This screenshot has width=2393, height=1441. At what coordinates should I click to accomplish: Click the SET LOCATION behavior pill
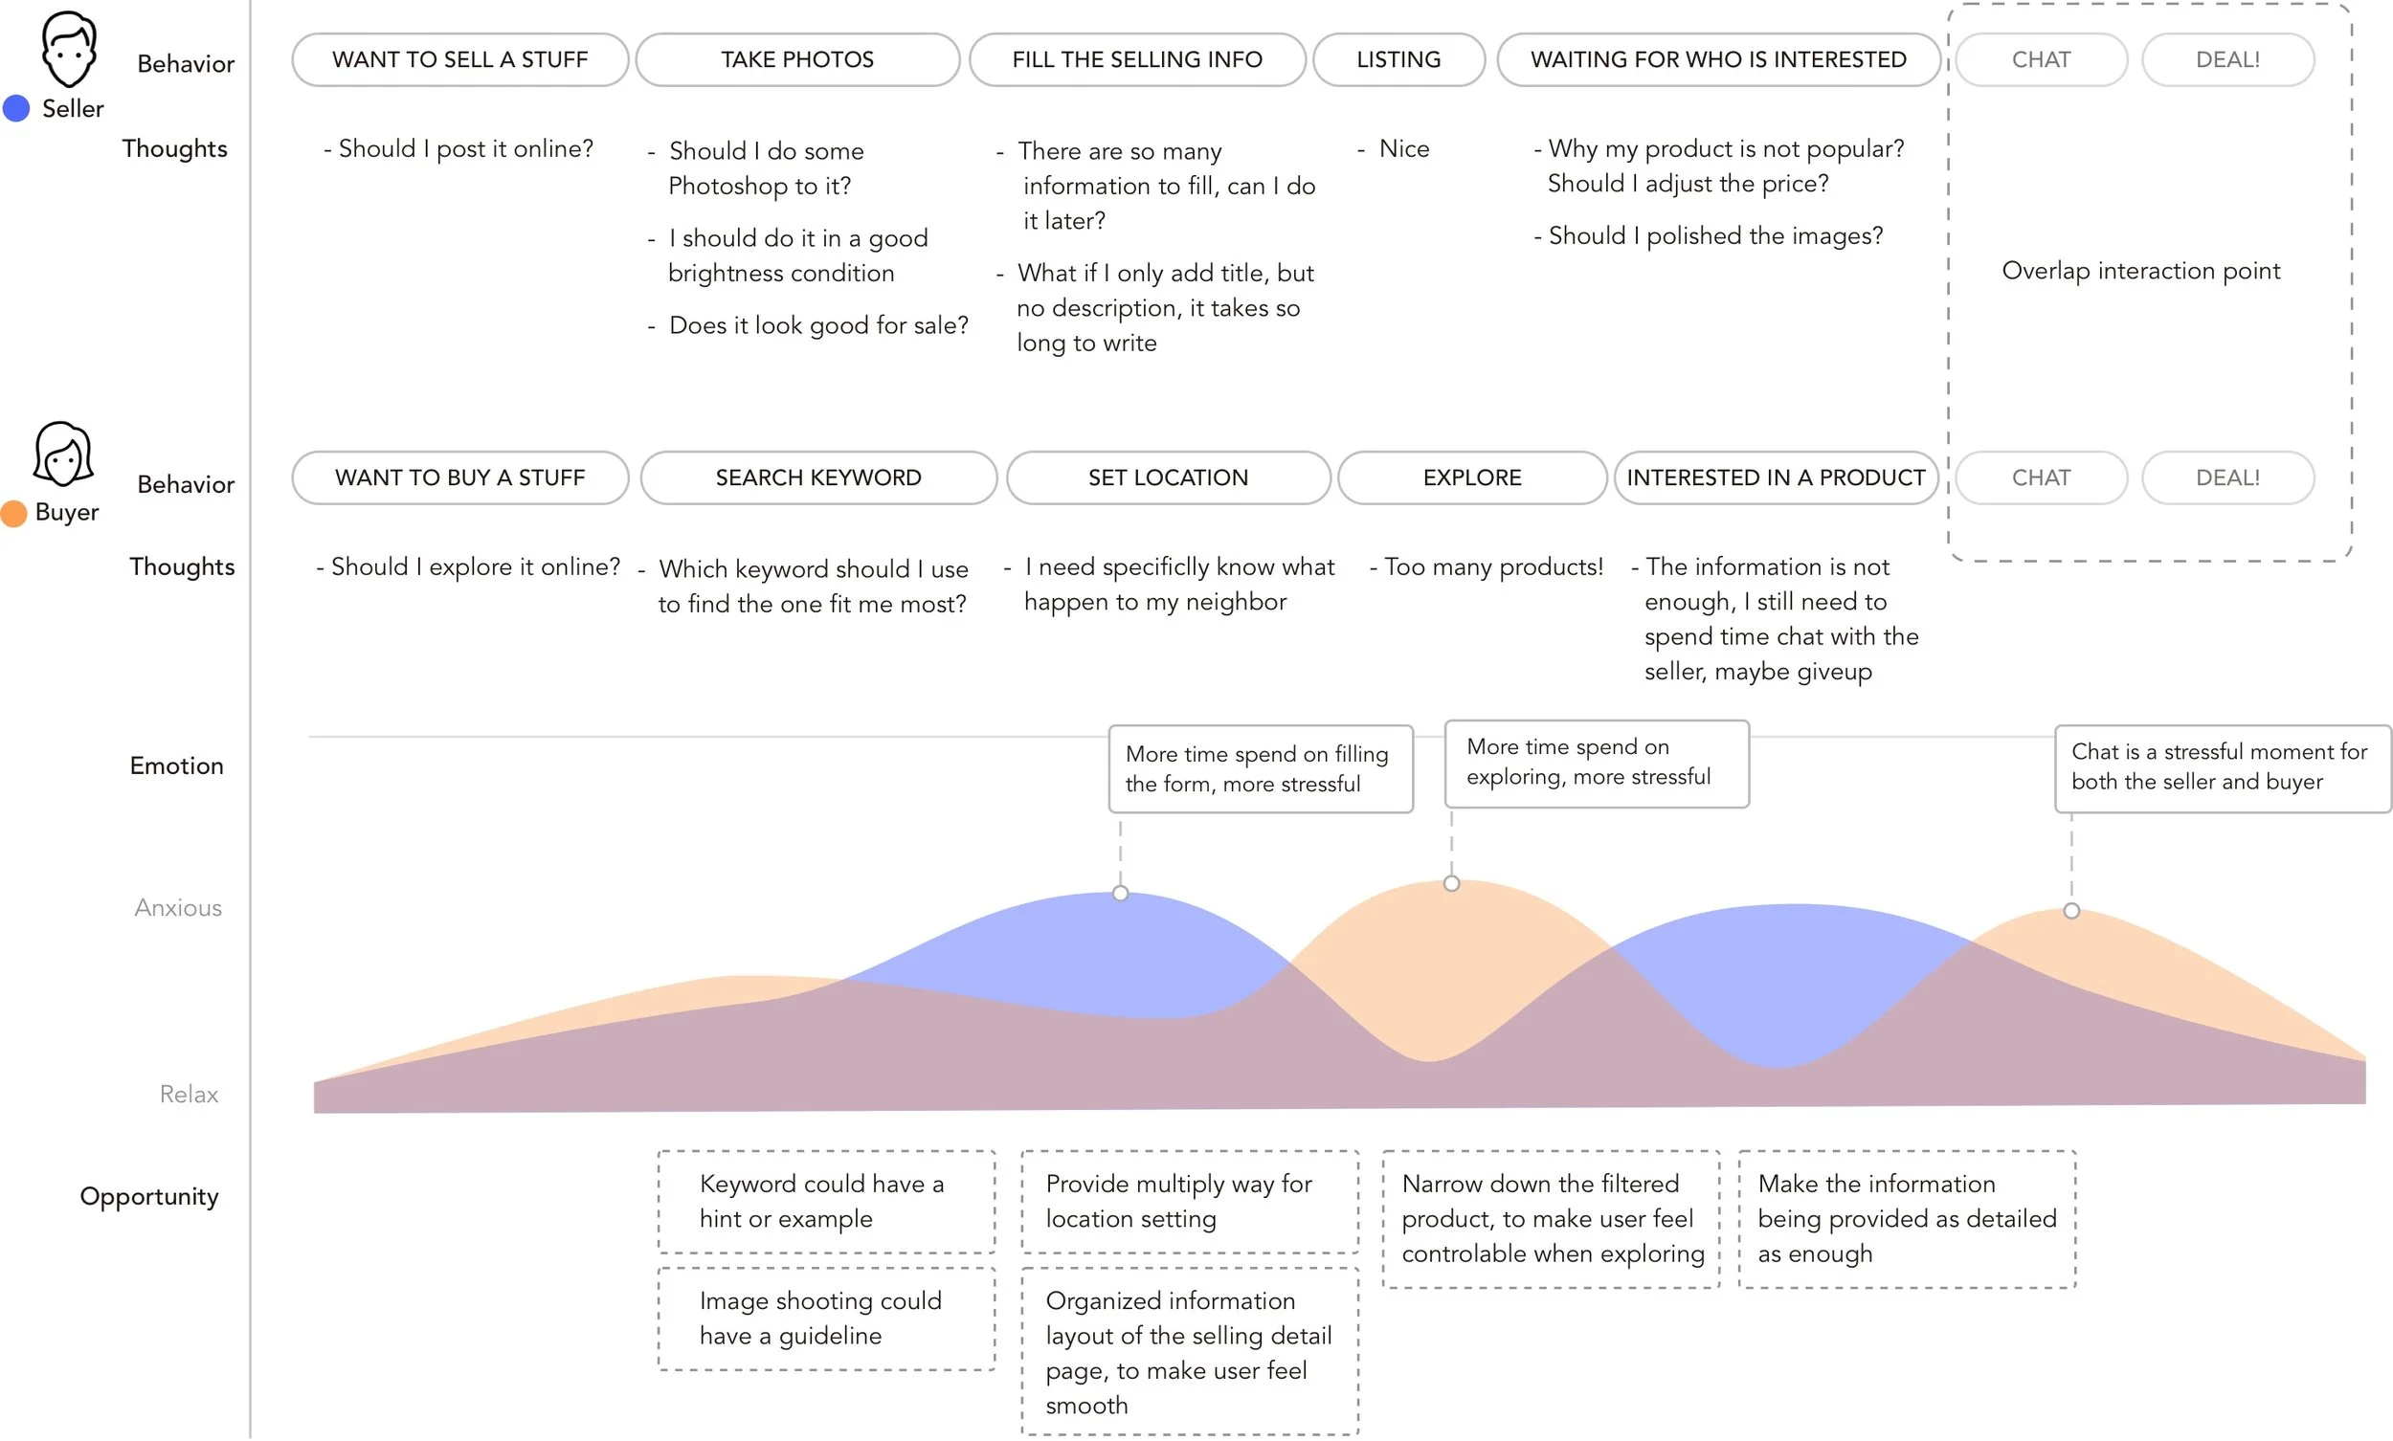click(x=1169, y=478)
